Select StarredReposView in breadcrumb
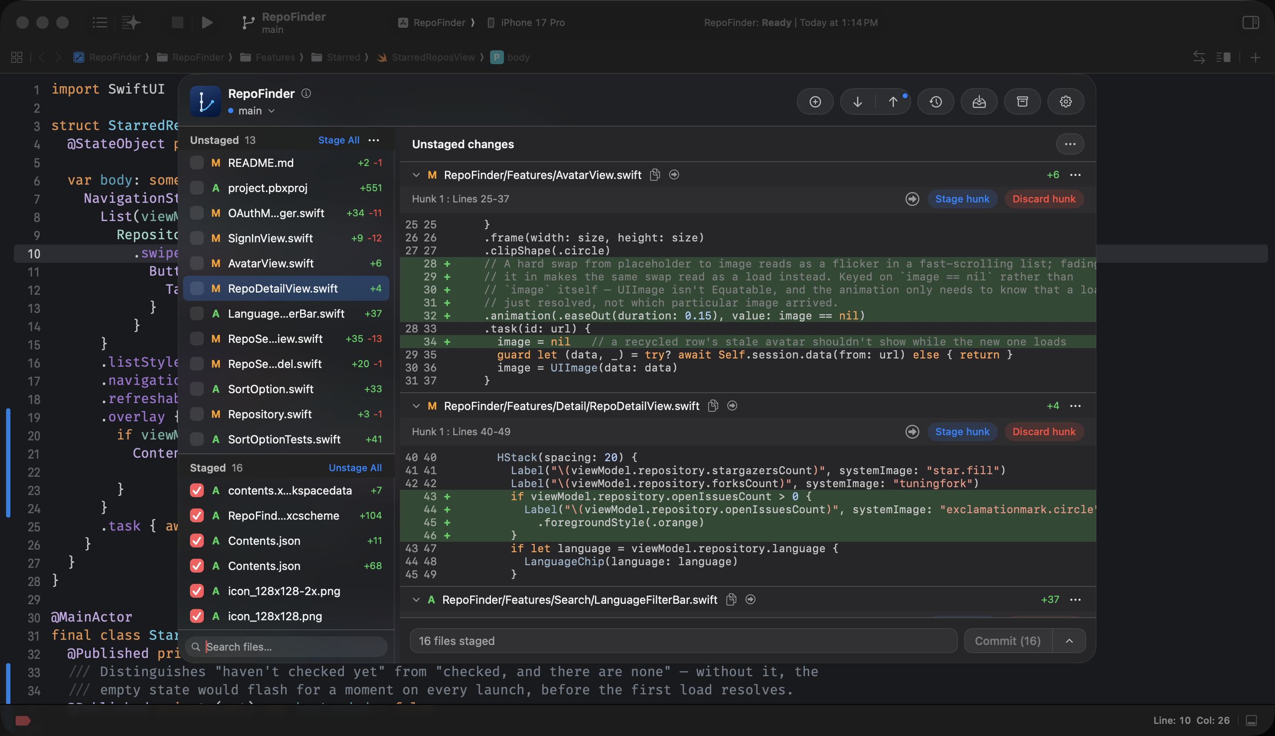This screenshot has height=736, width=1275. 427,57
